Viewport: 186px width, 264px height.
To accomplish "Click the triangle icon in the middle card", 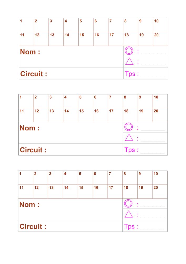I will pos(129,138).
